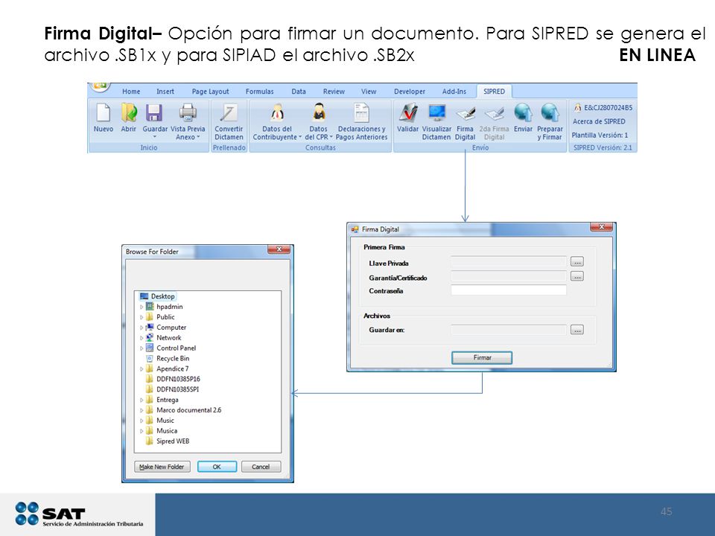Expand the Public folder node
This screenshot has width=715, height=536.
[142, 317]
